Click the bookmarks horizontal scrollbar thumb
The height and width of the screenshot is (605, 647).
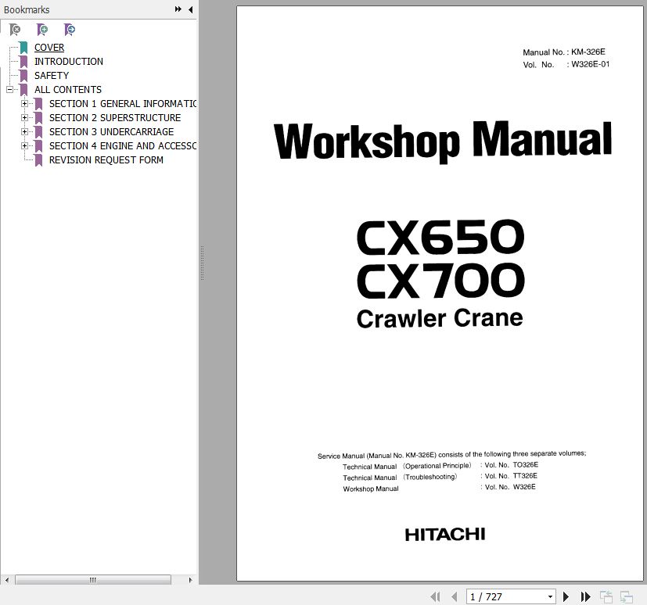(x=93, y=580)
